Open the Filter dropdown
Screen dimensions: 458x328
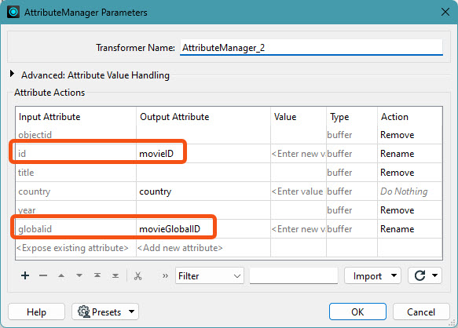click(x=210, y=275)
